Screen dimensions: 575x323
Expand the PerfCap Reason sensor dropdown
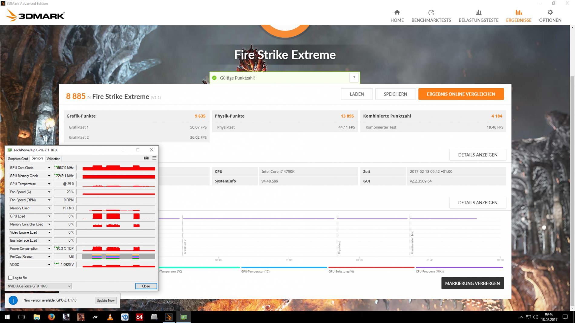49,257
